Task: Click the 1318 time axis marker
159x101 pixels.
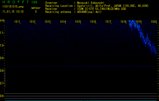Action: [124, 21]
